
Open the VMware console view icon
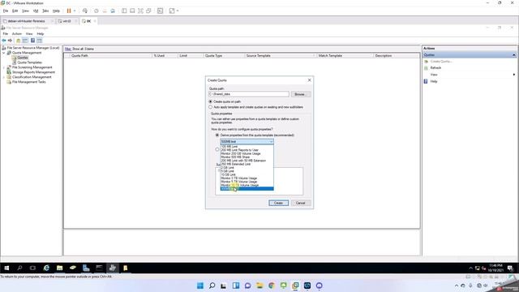(x=161, y=11)
